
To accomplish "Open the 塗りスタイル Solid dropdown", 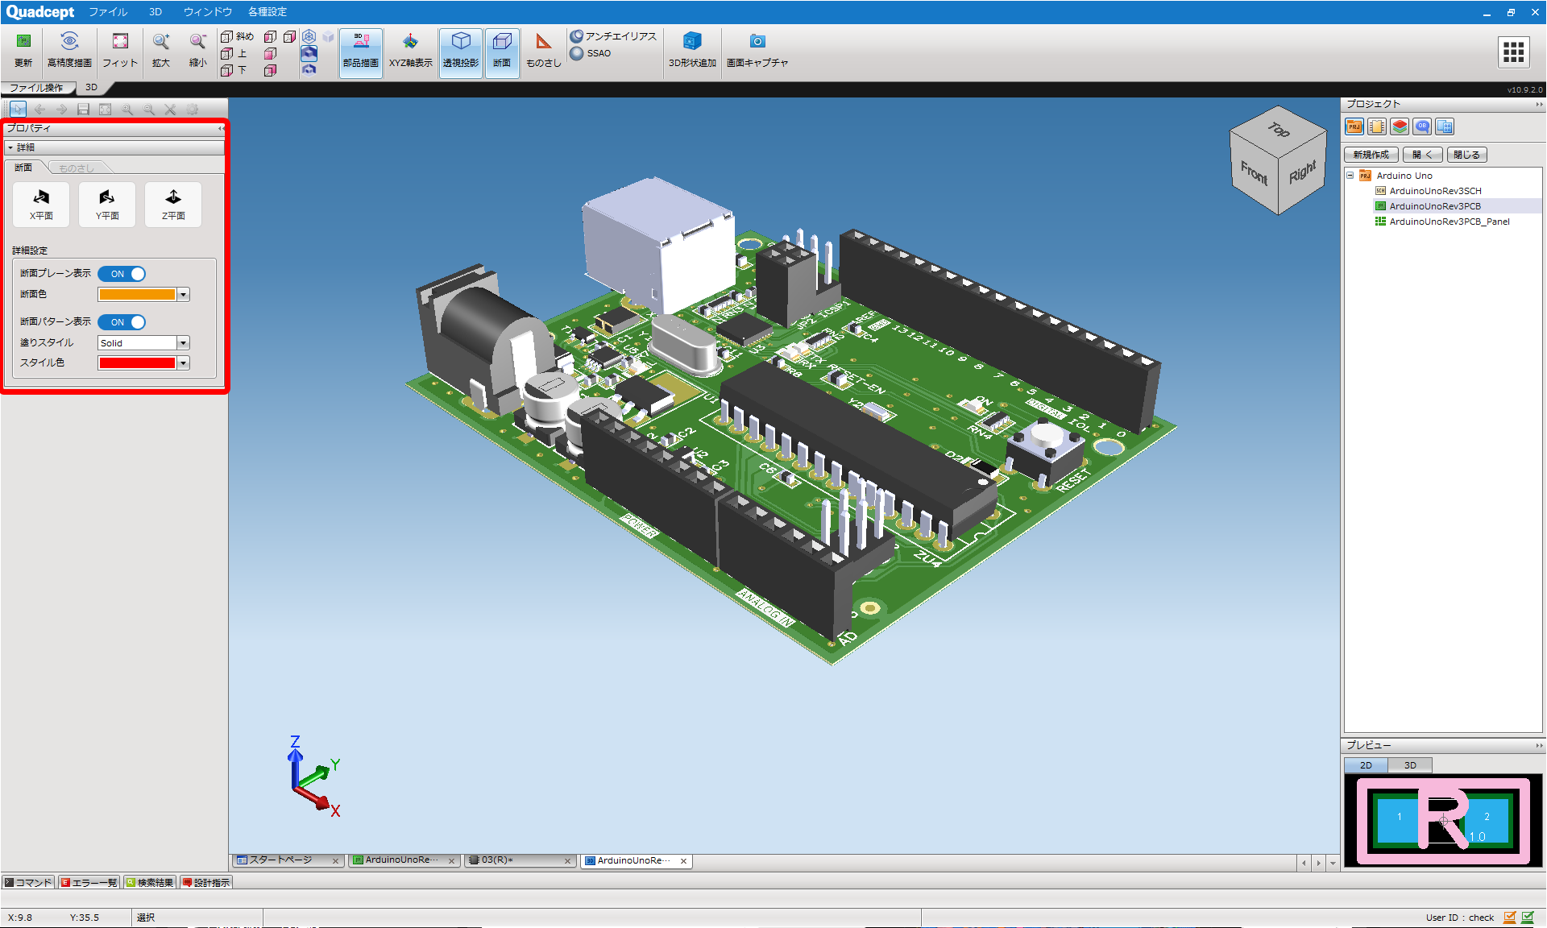I will pos(143,343).
